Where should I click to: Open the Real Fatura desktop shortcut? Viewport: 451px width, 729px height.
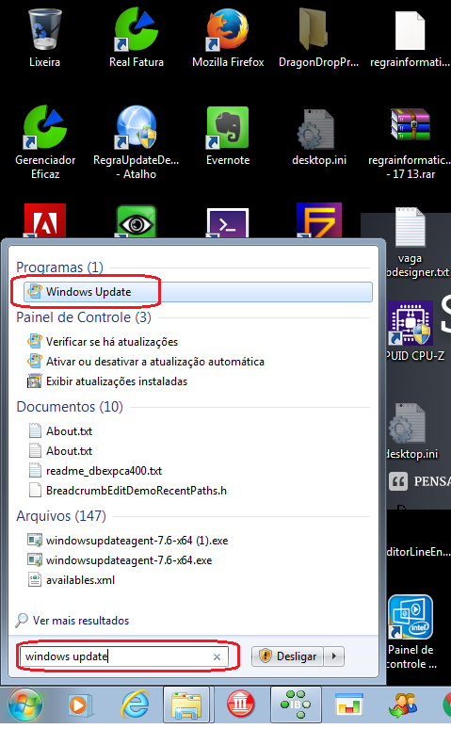click(137, 39)
